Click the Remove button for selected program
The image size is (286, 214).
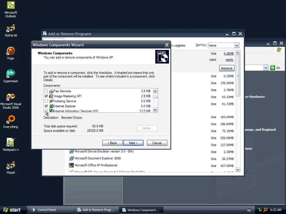point(227,68)
